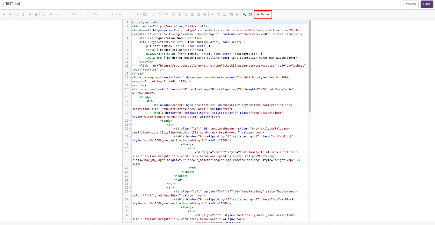Click the Redo arrow icon
Image resolution: width=435 pixels, height=225 pixels.
(10, 14)
